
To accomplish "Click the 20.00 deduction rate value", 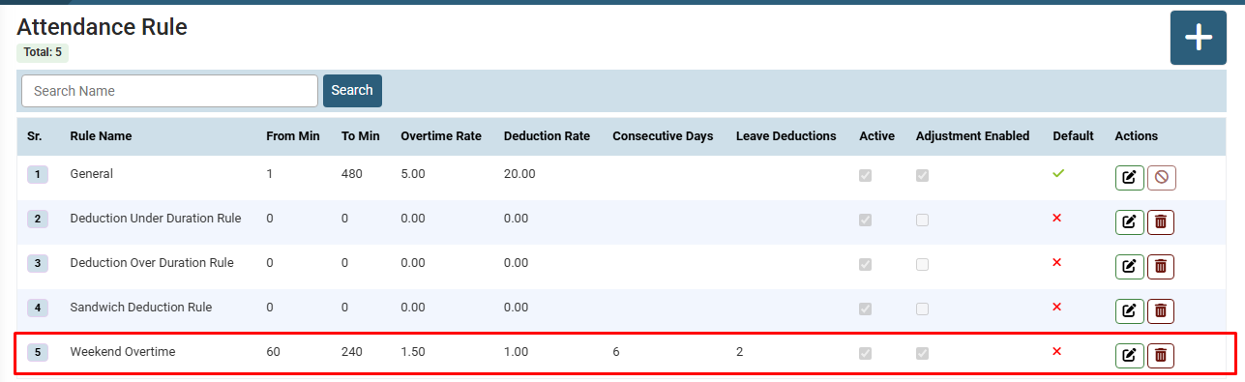I will (x=519, y=174).
